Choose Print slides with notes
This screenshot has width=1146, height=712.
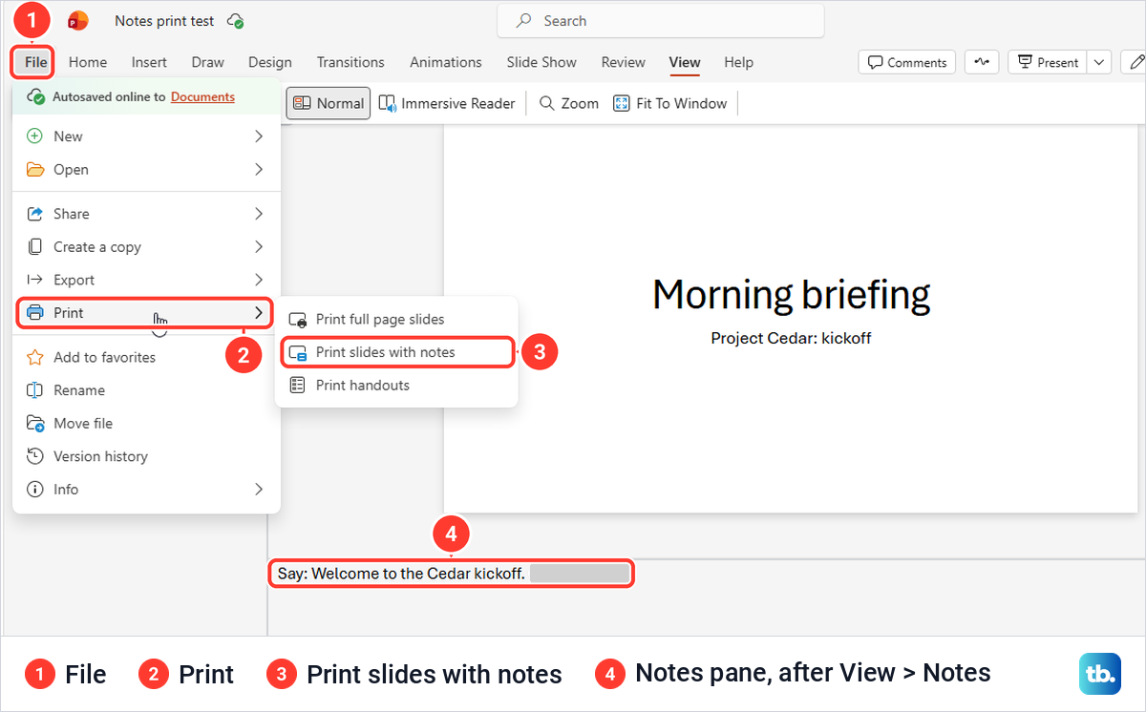[x=396, y=352]
